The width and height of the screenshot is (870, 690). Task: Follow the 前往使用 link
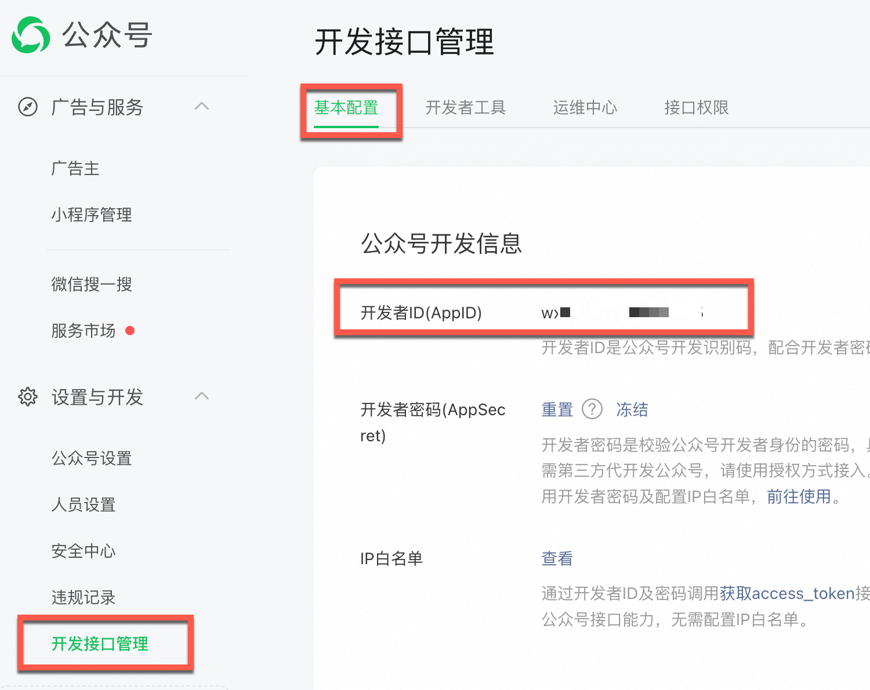pyautogui.click(x=799, y=497)
